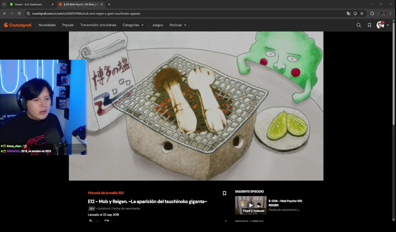Open the Crunchyroll watchlist bookmark in header

point(369,25)
